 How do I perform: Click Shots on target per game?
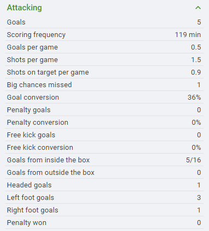pos(47,72)
